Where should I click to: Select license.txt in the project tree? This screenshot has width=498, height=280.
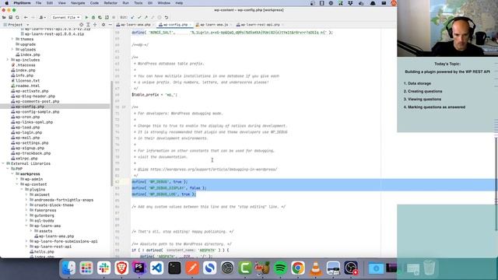pyautogui.click(x=26, y=81)
